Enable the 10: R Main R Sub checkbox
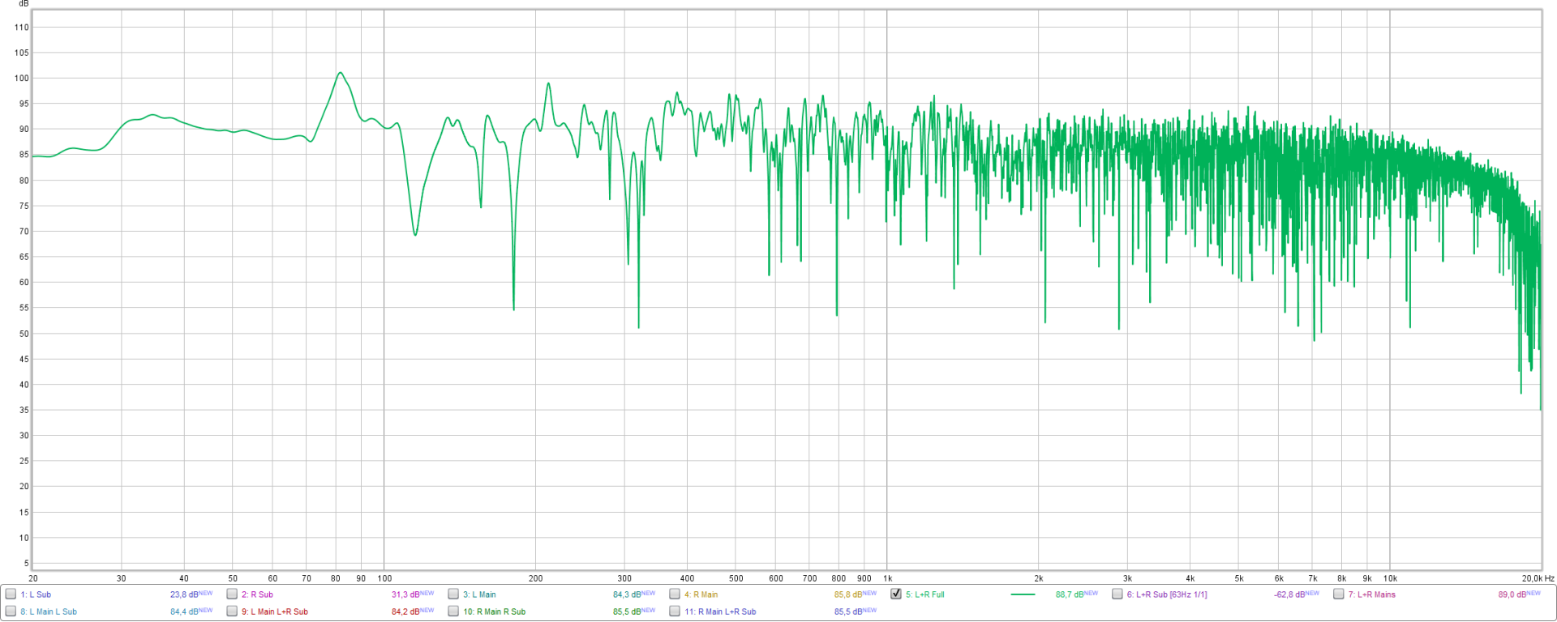1557x622 pixels. (x=453, y=611)
